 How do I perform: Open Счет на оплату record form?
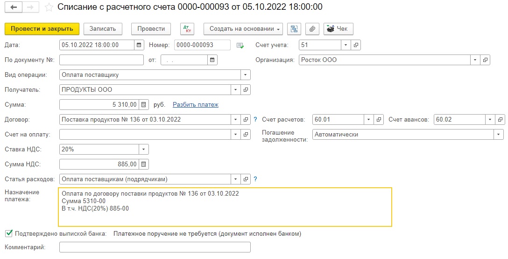246,134
